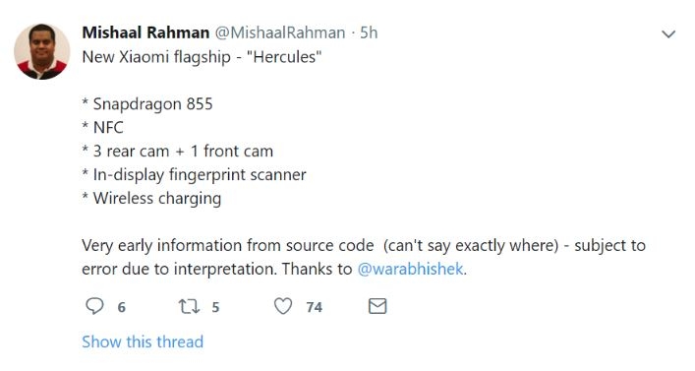Click the Snapdragon 855 line
The width and height of the screenshot is (695, 371).
pos(147,104)
